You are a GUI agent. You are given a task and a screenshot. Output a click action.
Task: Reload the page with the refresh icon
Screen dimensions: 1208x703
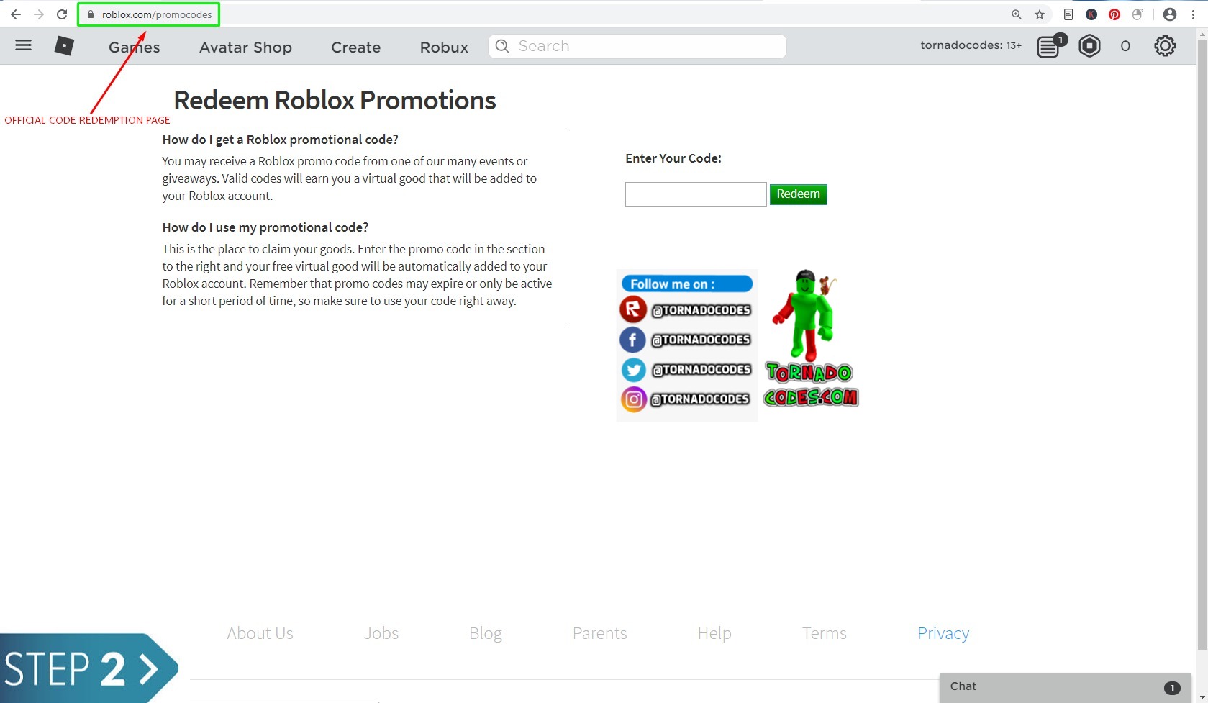[62, 14]
